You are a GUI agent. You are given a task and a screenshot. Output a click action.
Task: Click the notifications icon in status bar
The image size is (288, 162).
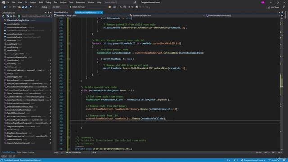284,160
